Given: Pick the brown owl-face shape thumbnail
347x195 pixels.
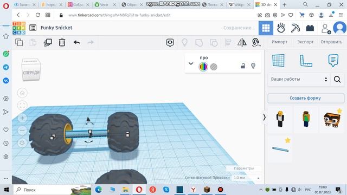Looking at the screenshot, I should (x=332, y=119).
